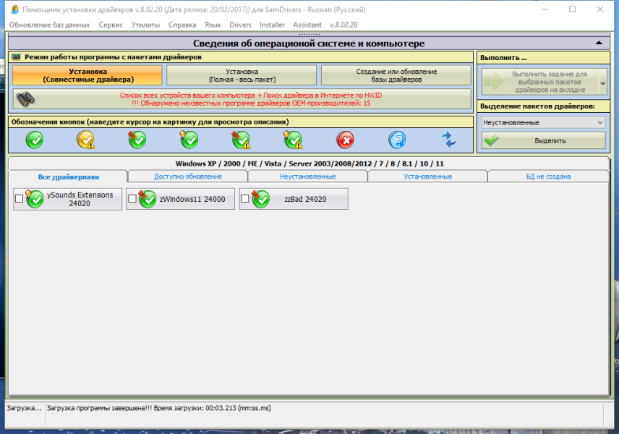Click the dotted splitter grip above header

pos(309,35)
